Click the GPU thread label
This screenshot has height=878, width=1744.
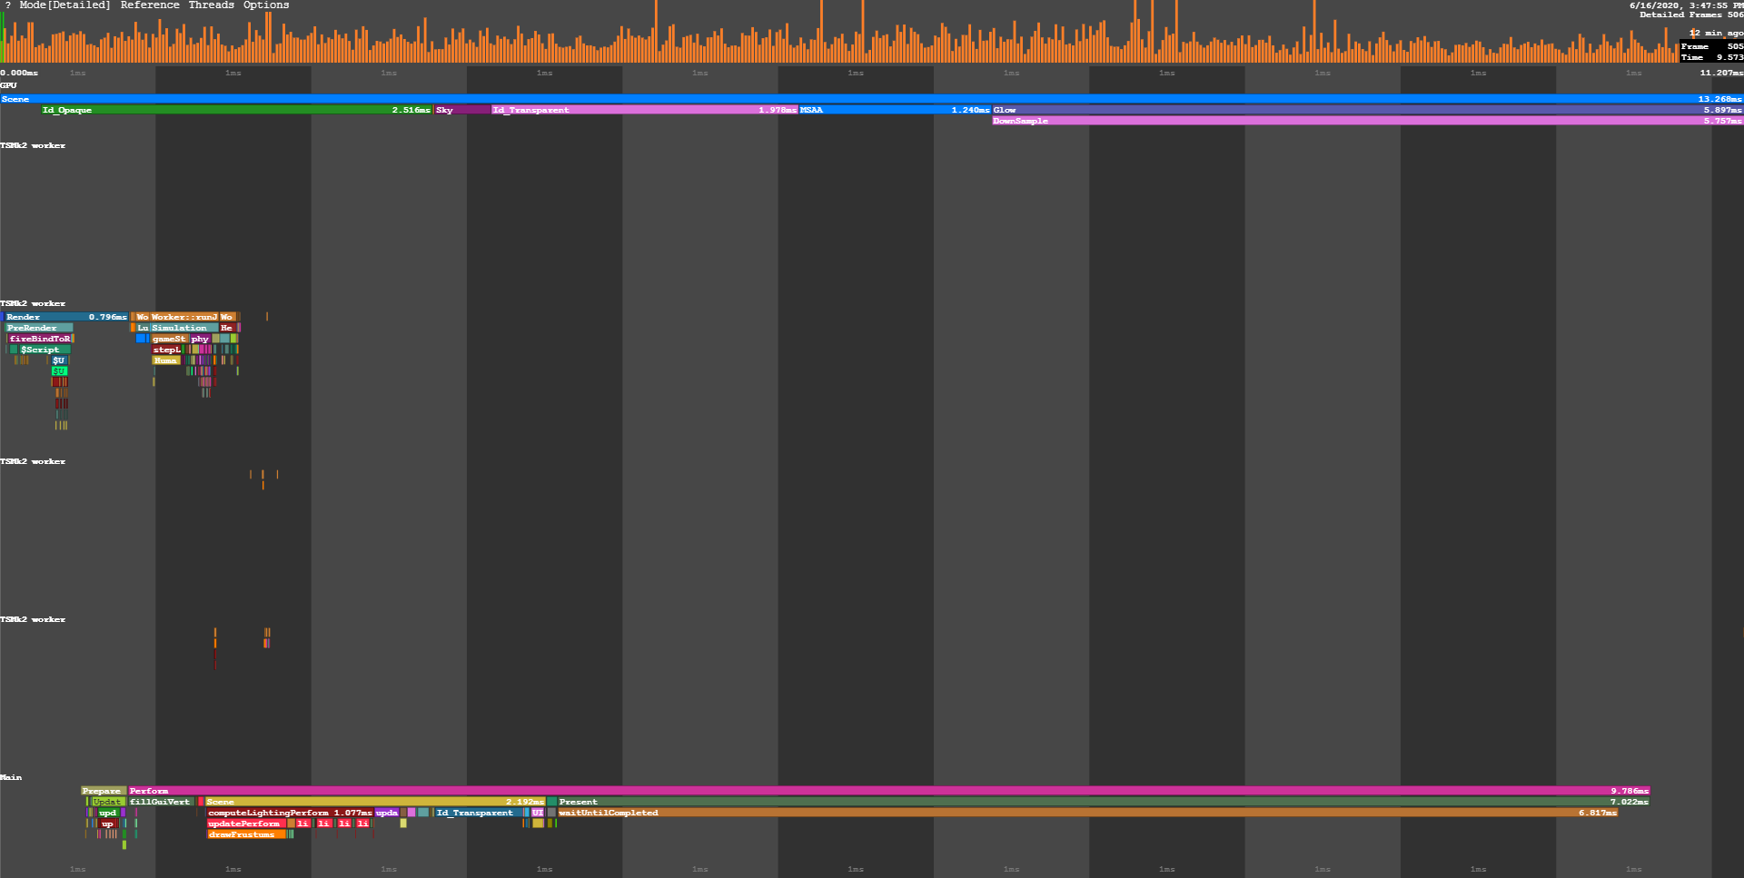(x=9, y=85)
